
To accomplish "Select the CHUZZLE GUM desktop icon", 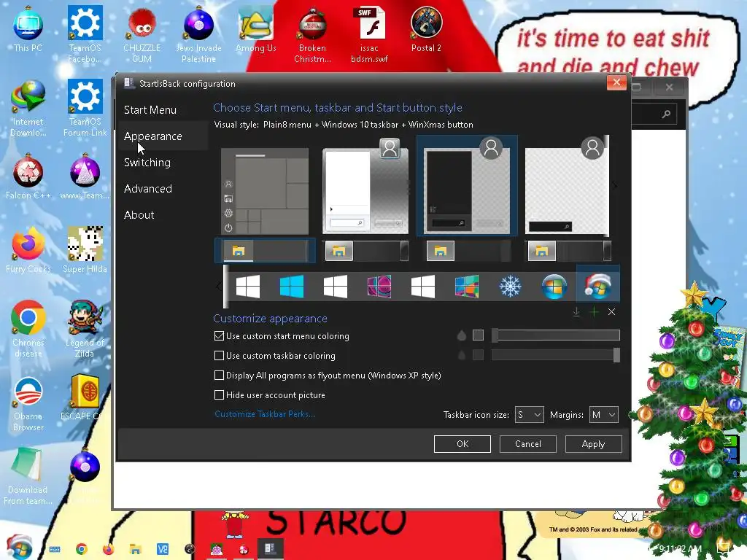I will point(142,35).
